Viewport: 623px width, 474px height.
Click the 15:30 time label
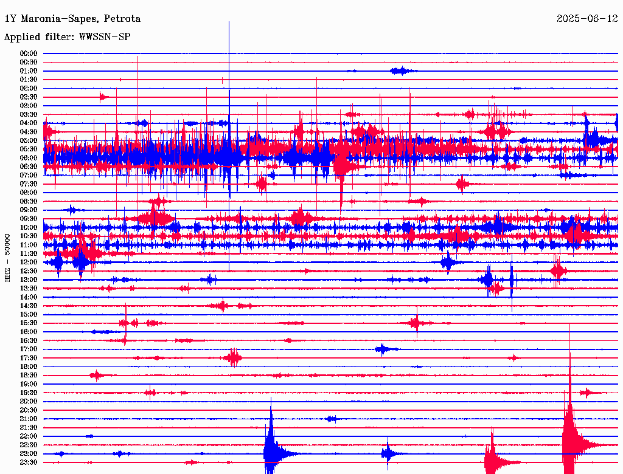(29, 323)
